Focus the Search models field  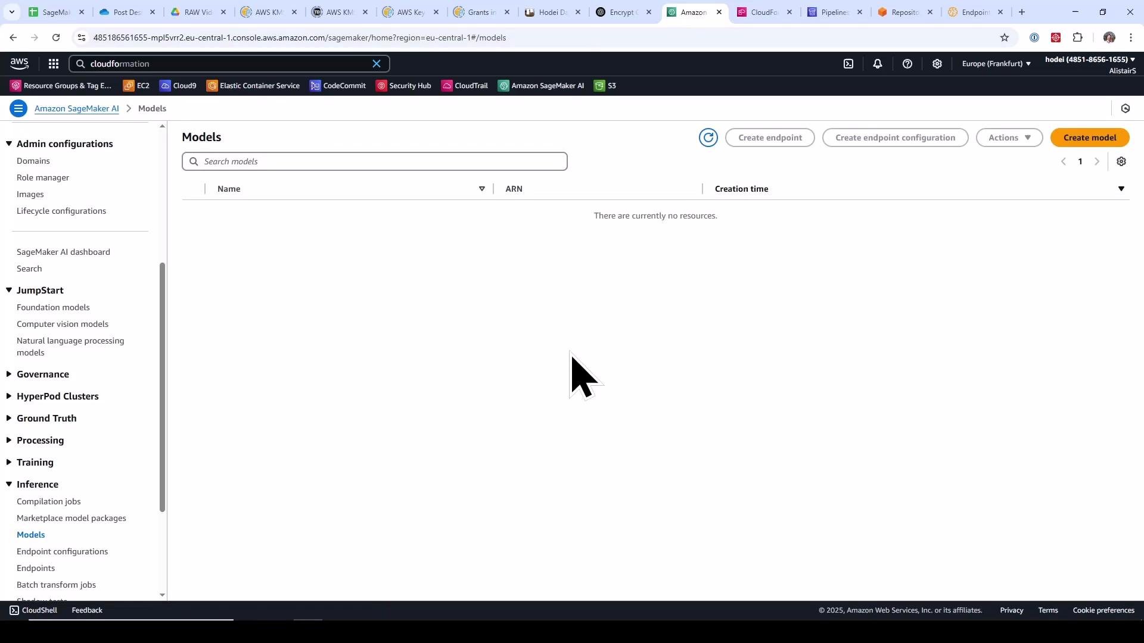click(x=375, y=161)
